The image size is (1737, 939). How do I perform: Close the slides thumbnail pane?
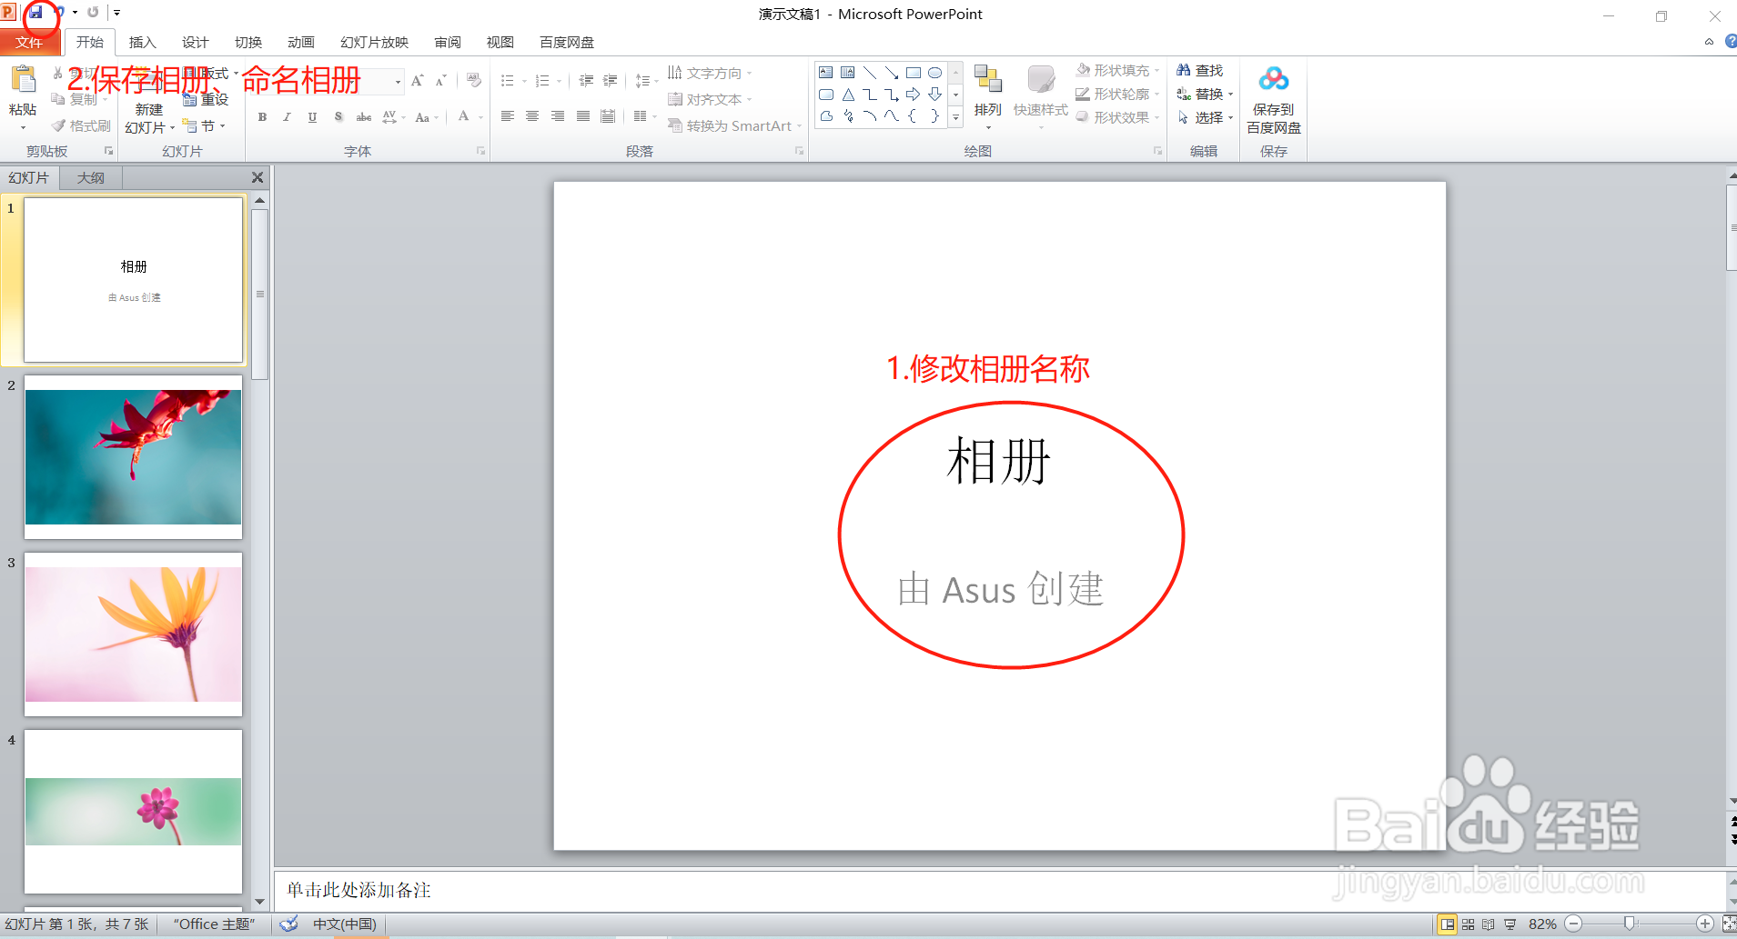(x=258, y=178)
